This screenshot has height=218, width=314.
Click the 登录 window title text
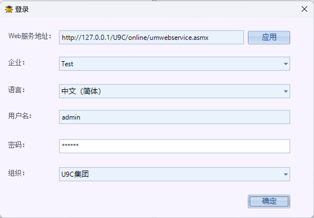[x=22, y=10]
